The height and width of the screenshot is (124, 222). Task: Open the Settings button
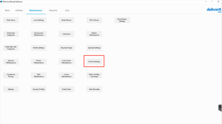[x=11, y=89]
